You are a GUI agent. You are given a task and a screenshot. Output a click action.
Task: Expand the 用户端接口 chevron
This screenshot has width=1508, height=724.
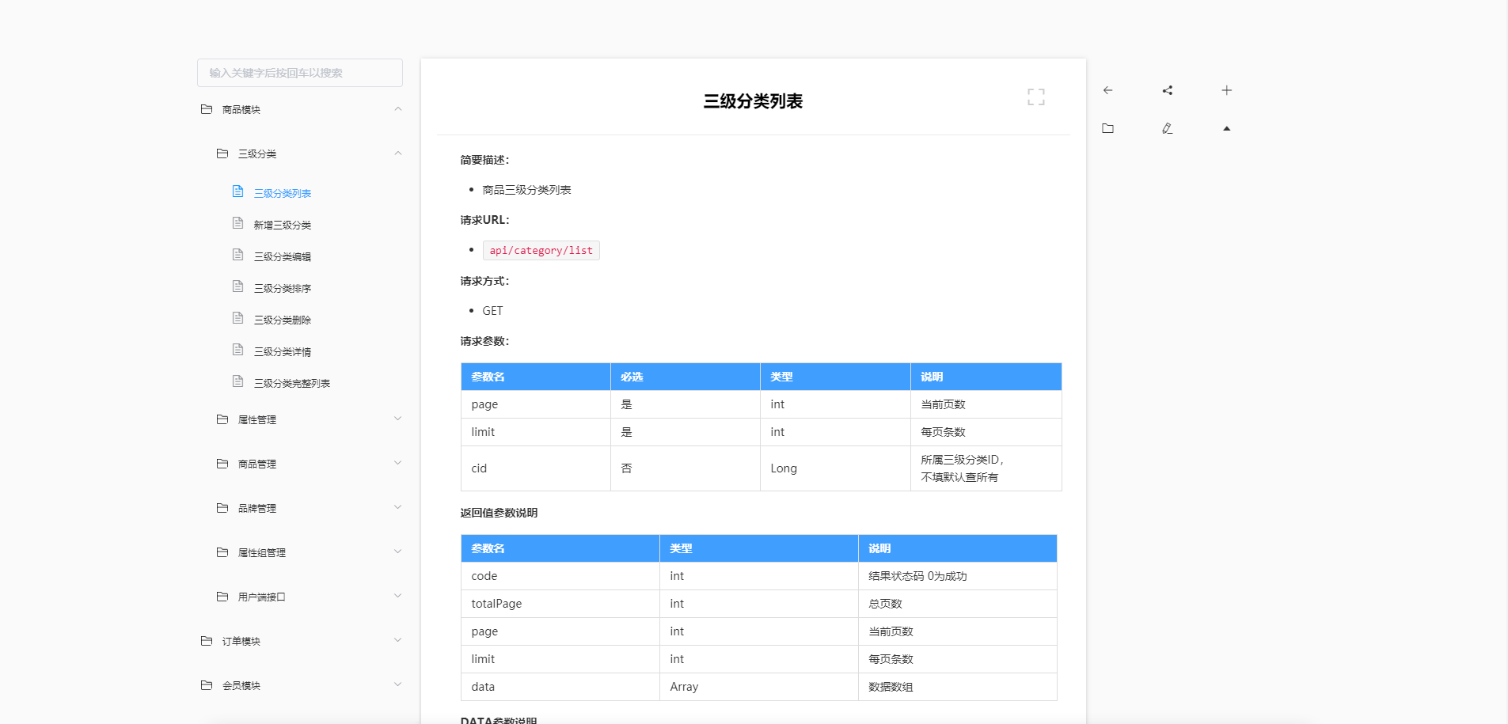pyautogui.click(x=398, y=596)
